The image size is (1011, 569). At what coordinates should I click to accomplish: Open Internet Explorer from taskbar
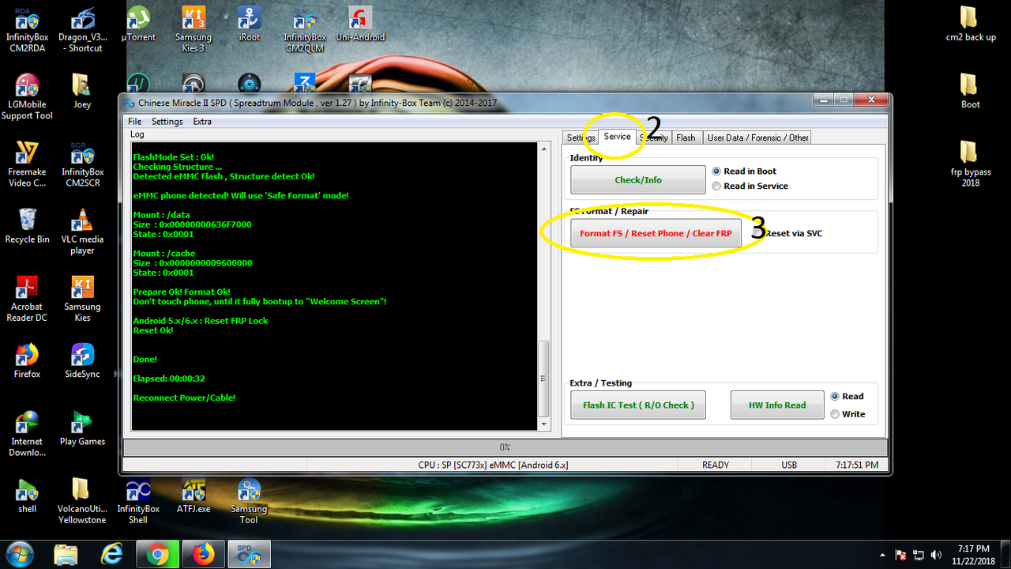coord(112,555)
